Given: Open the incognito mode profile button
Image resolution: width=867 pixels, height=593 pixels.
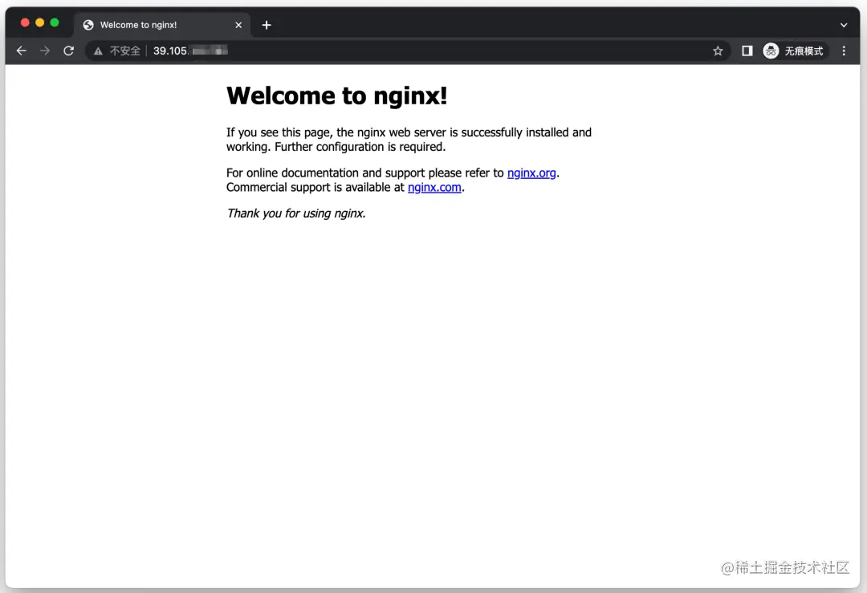Looking at the screenshot, I should click(x=793, y=51).
